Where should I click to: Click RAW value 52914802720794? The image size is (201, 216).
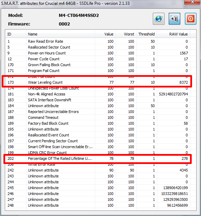(173, 94)
